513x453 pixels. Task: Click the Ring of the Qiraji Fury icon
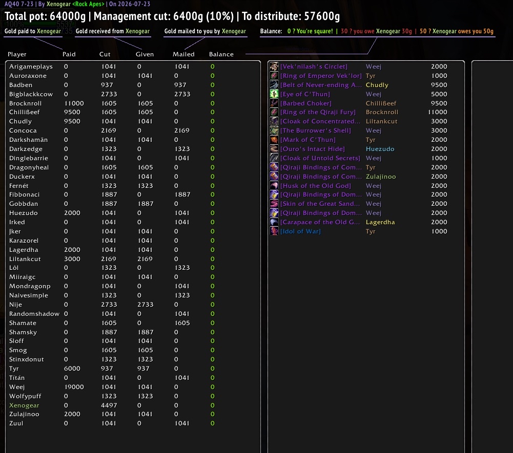pyautogui.click(x=274, y=112)
